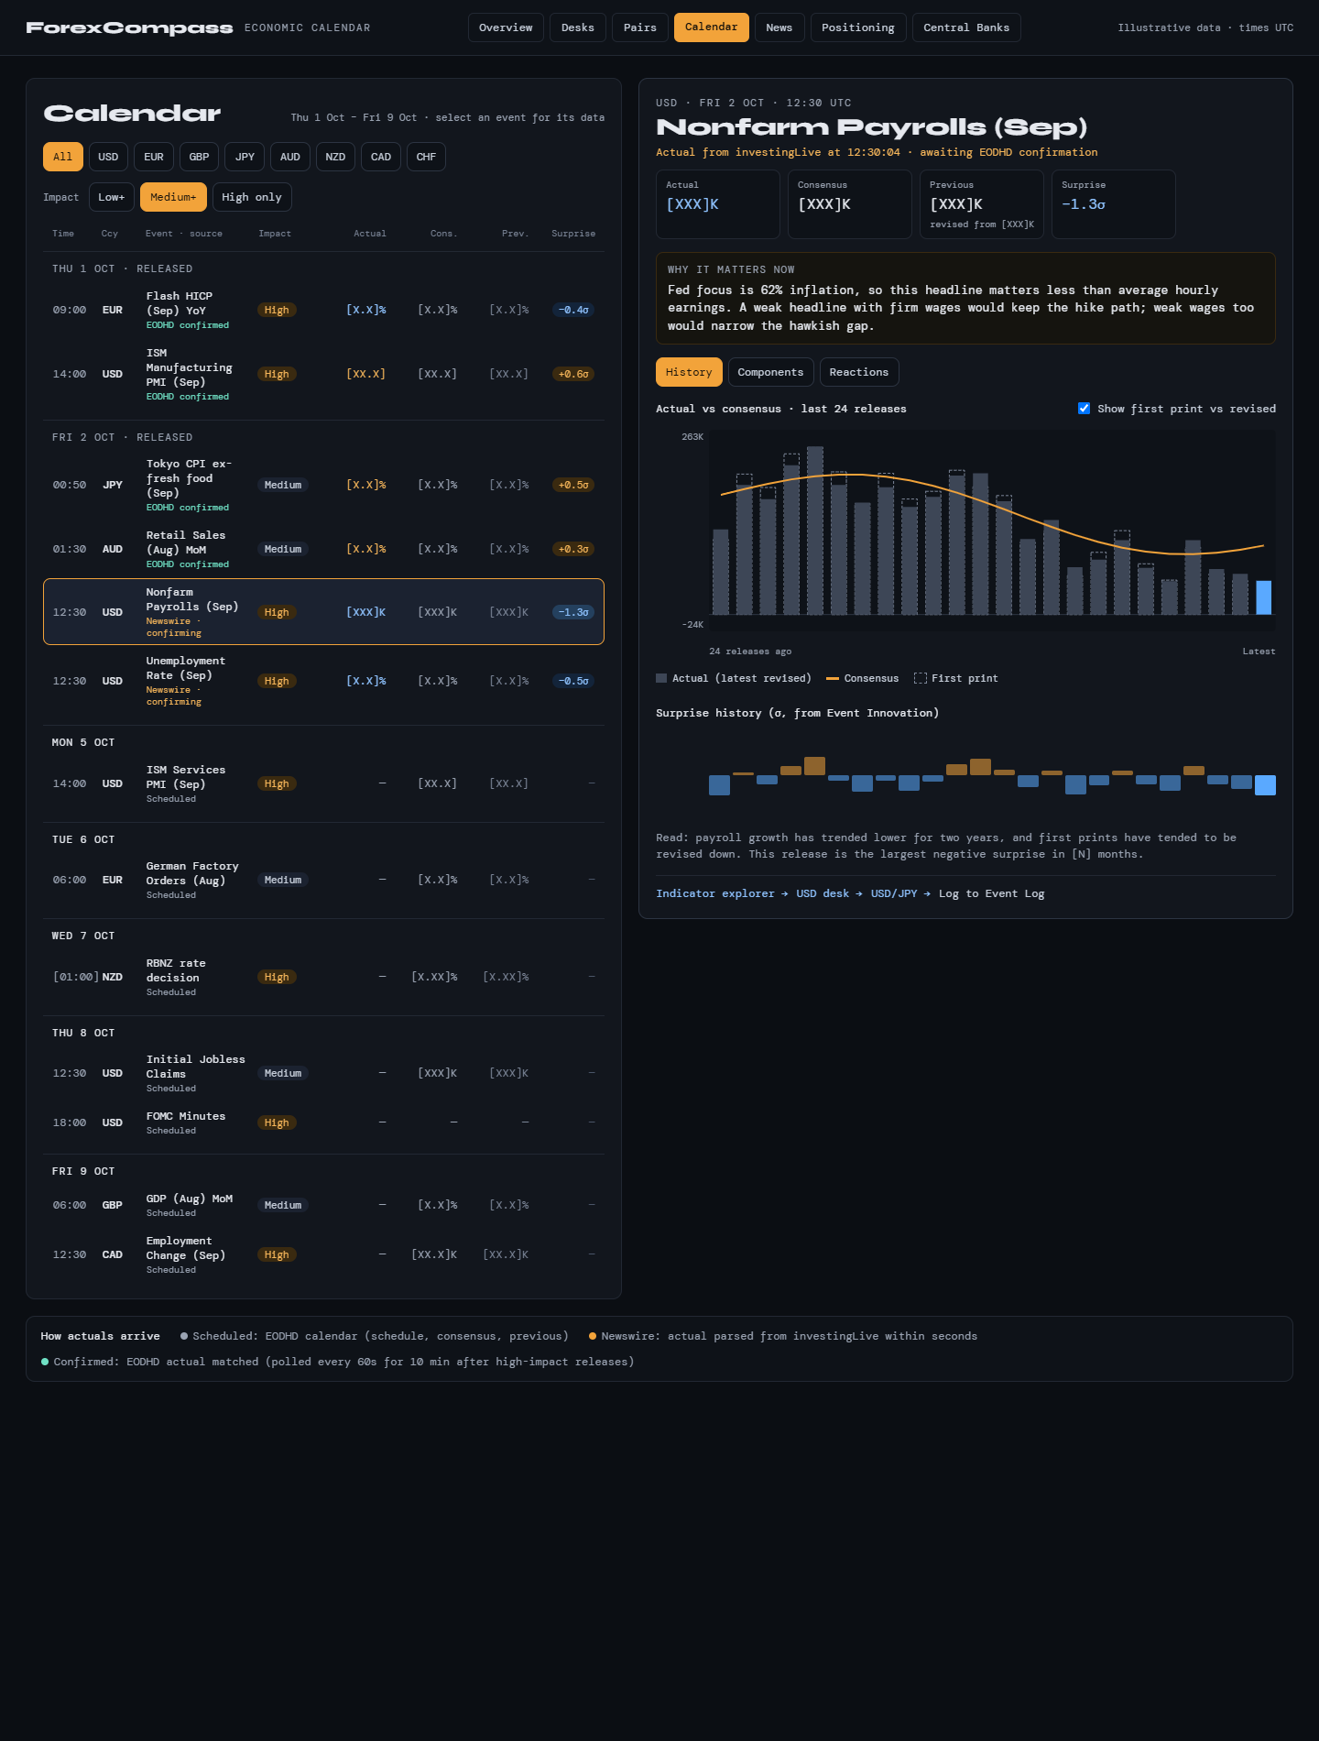Screen dimensions: 1319x1741
Task: Select the Initial Jobless Claims event
Action: click(x=323, y=1073)
